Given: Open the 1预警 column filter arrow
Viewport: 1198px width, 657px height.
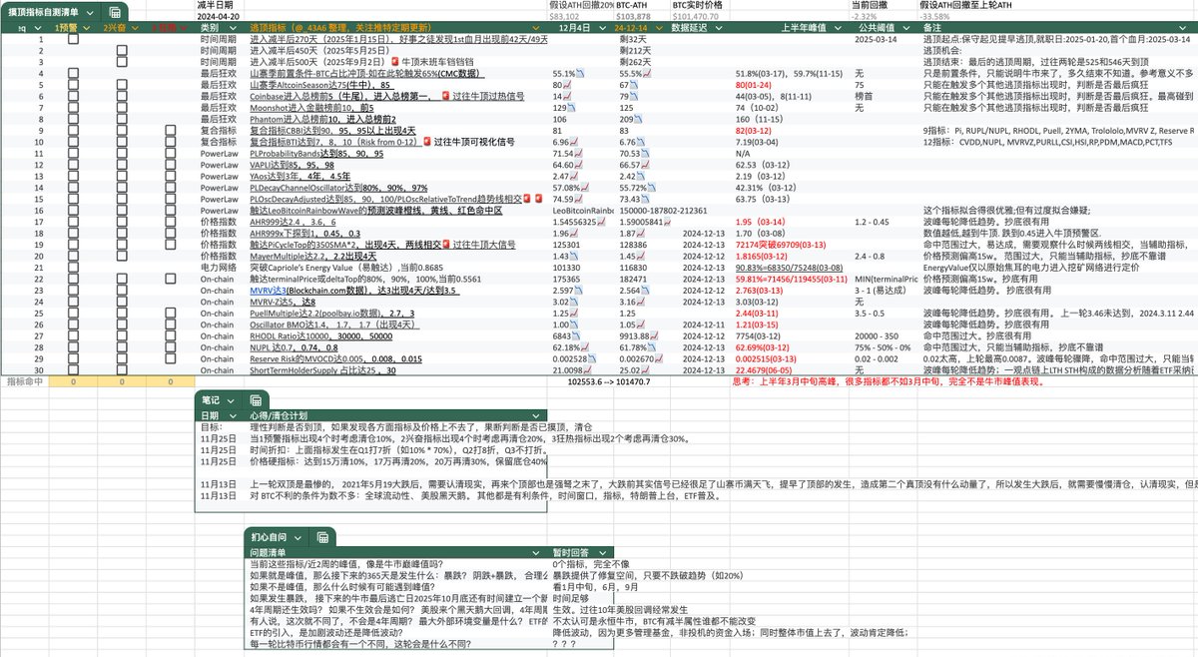Looking at the screenshot, I should click(88, 28).
